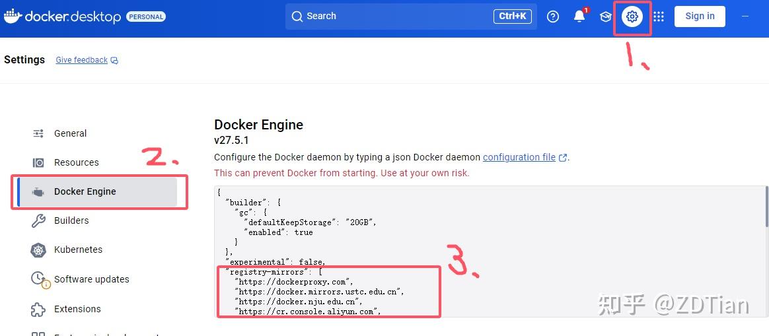Go to the Builders settings
This screenshot has height=336, width=769.
coord(71,220)
